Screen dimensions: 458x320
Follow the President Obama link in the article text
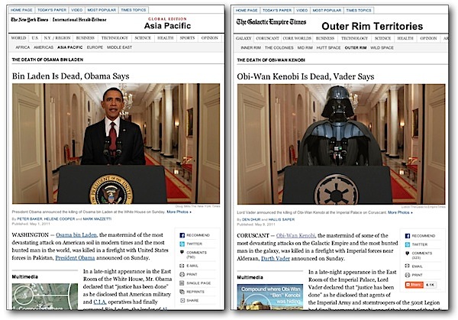click(75, 257)
